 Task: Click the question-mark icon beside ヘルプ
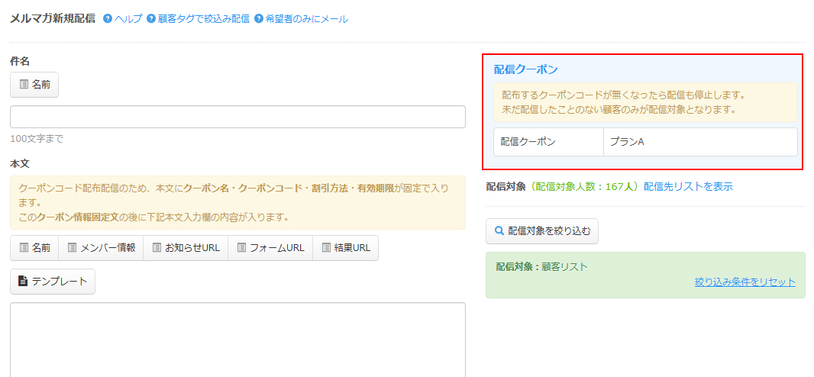(108, 19)
